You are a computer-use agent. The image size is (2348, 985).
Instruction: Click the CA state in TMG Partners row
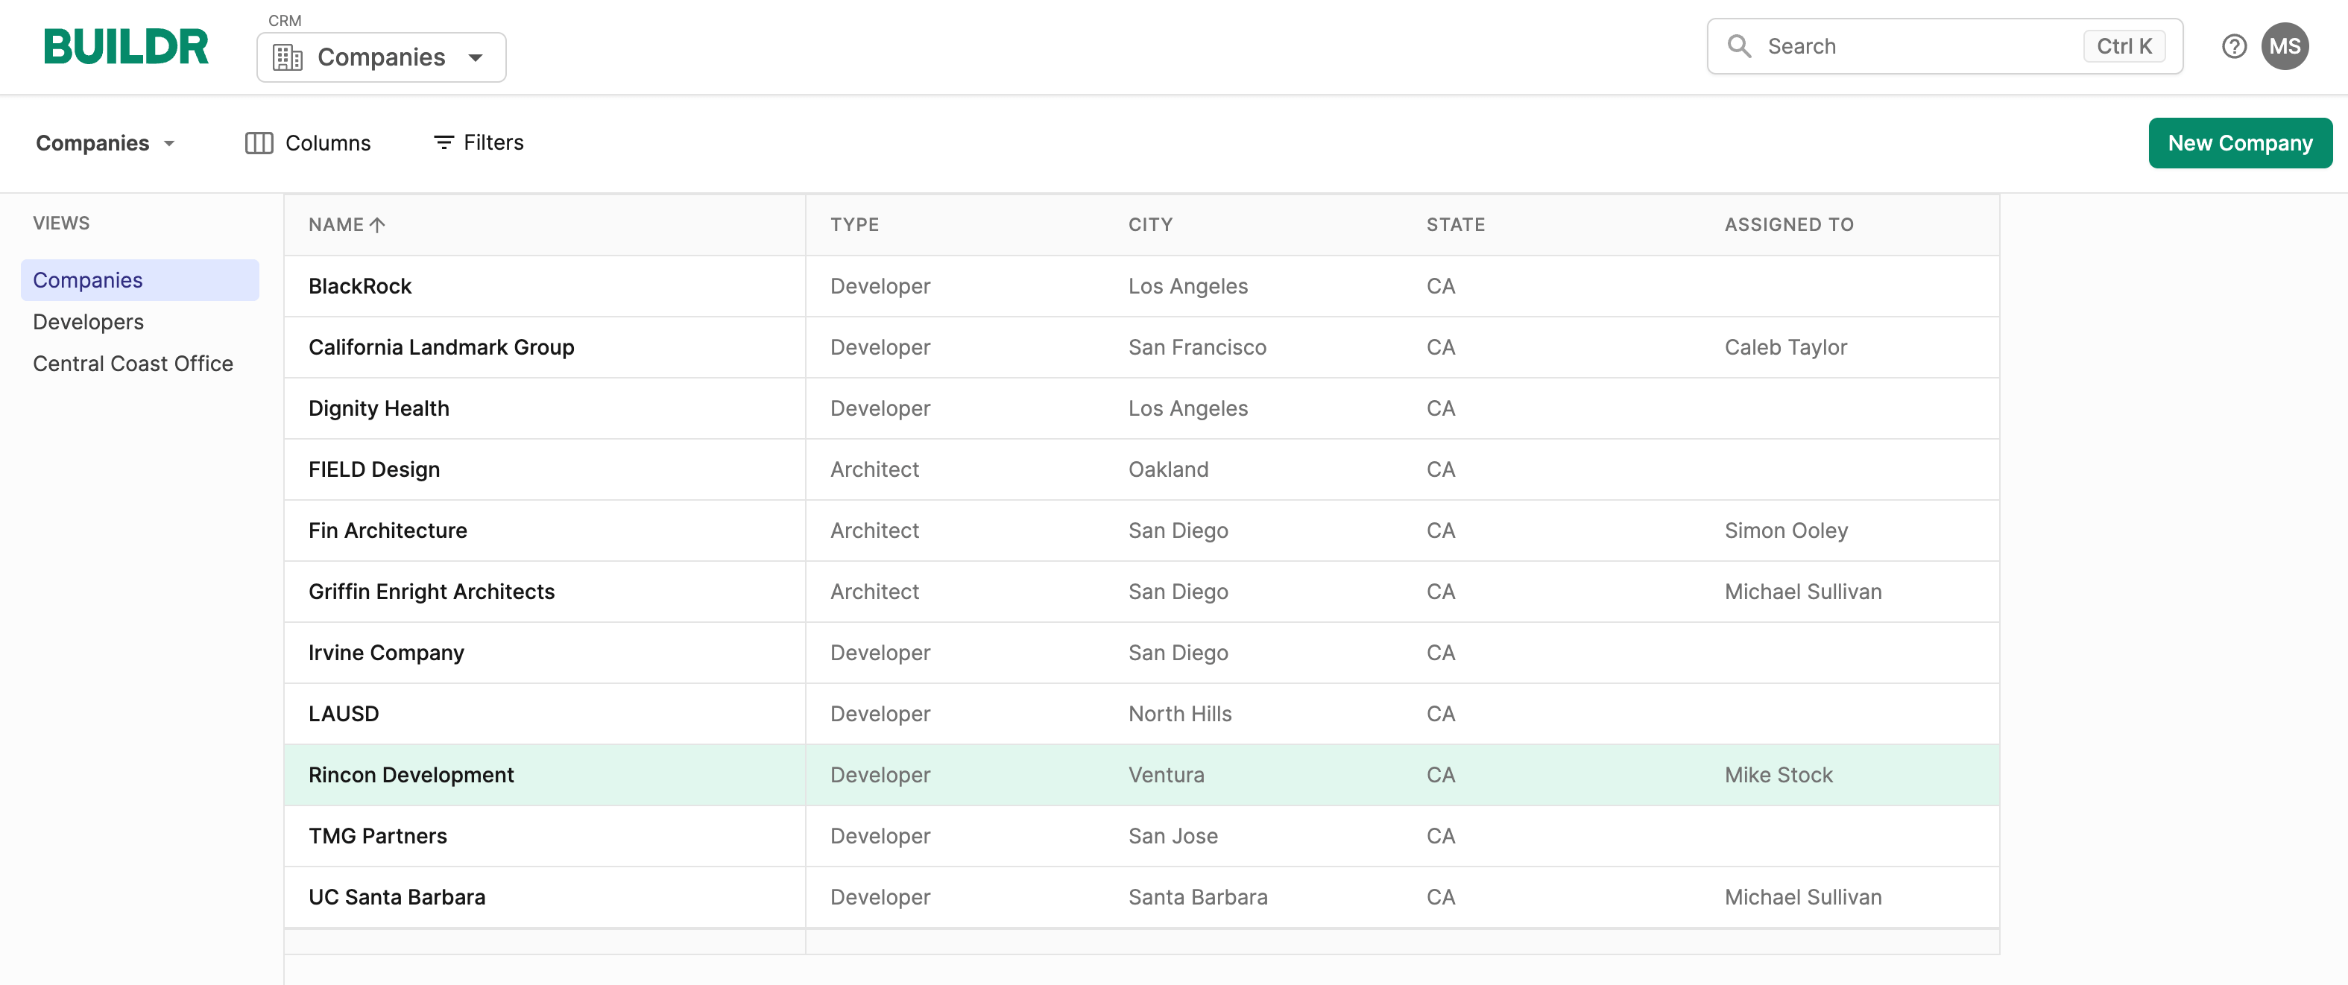(x=1440, y=835)
